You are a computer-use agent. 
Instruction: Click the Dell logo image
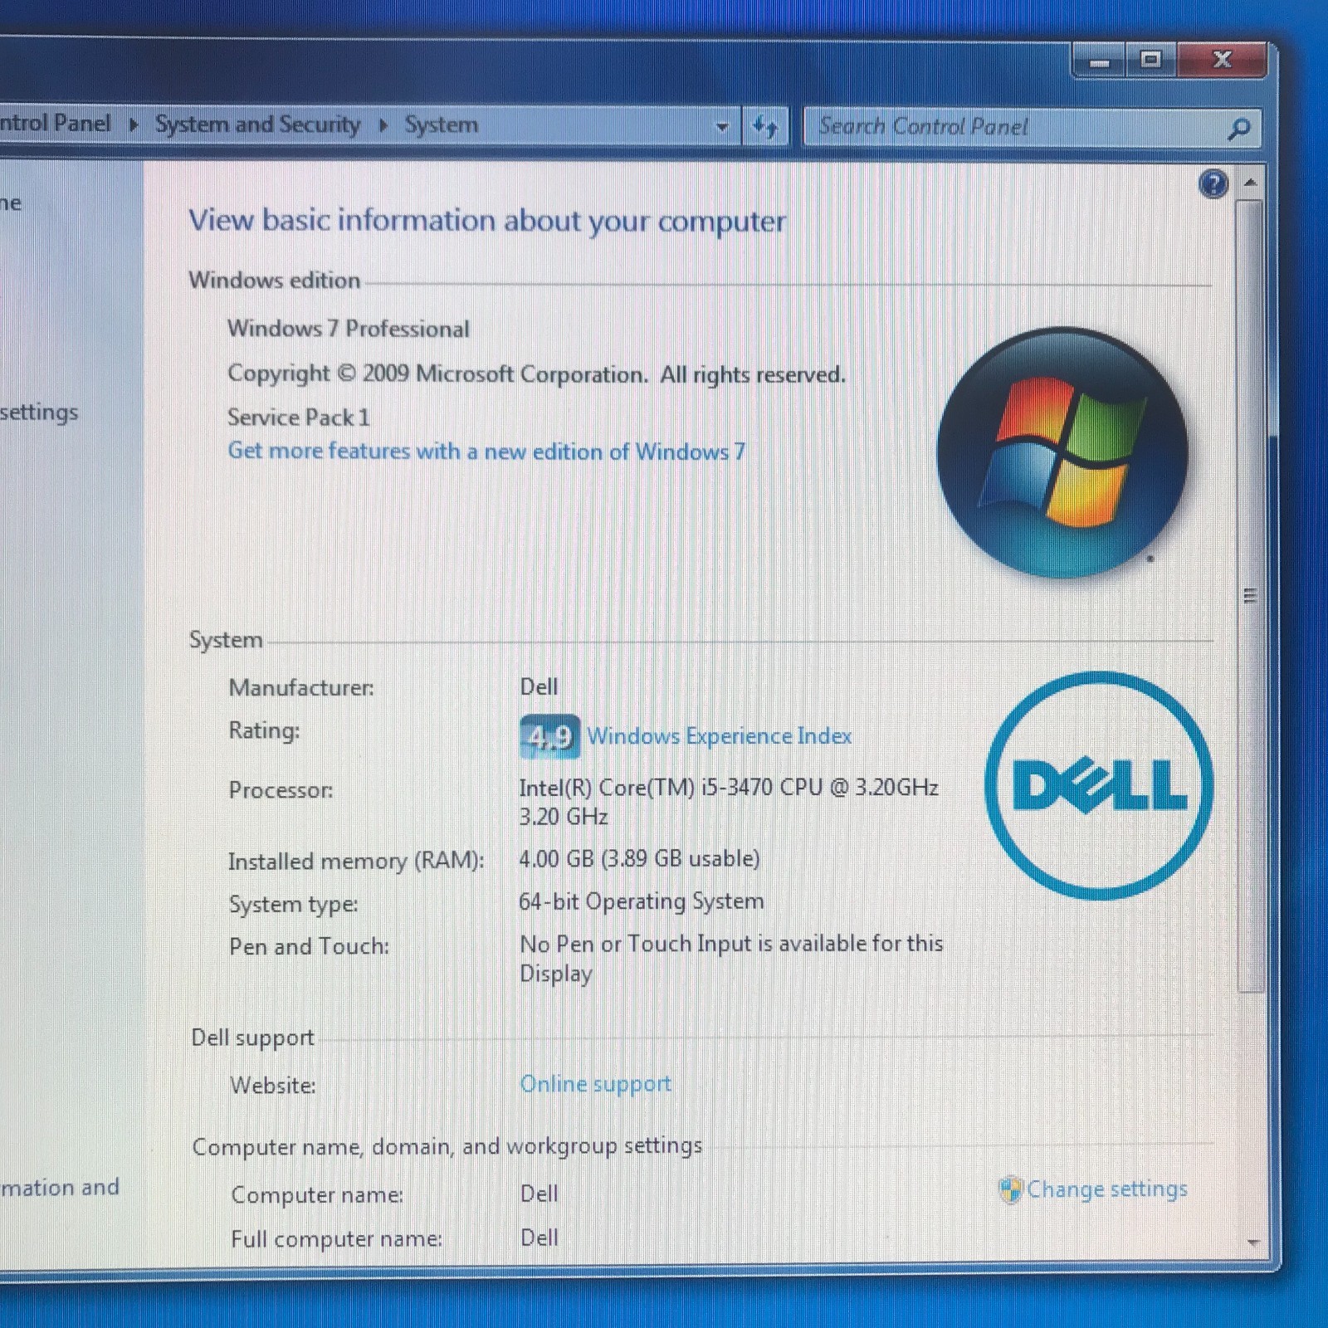click(1099, 785)
